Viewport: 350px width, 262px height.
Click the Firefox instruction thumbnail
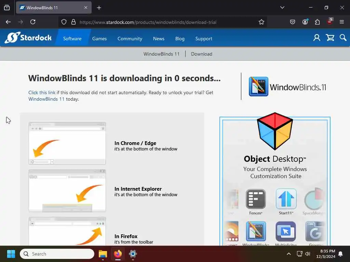pyautogui.click(x=67, y=231)
